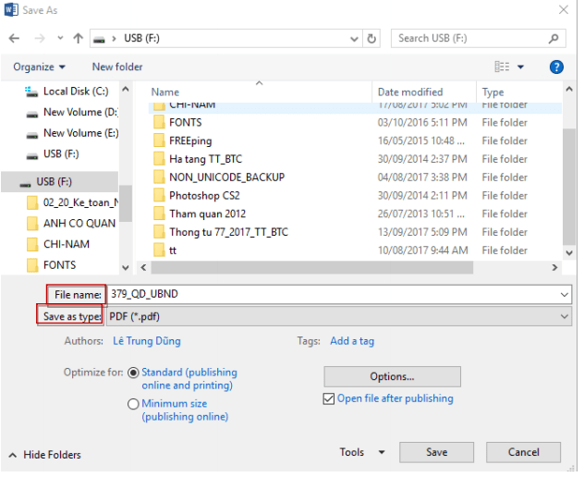Image resolution: width=584 pixels, height=477 pixels.
Task: Click the Up one level arrow
Action: pyautogui.click(x=78, y=39)
